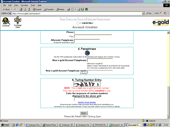Open the Favorites menu in the menu bar
The width and height of the screenshot is (170, 127).
(x=25, y=5)
